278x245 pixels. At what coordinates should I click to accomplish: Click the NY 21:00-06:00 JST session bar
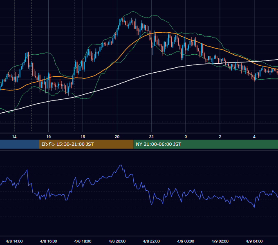coord(206,144)
